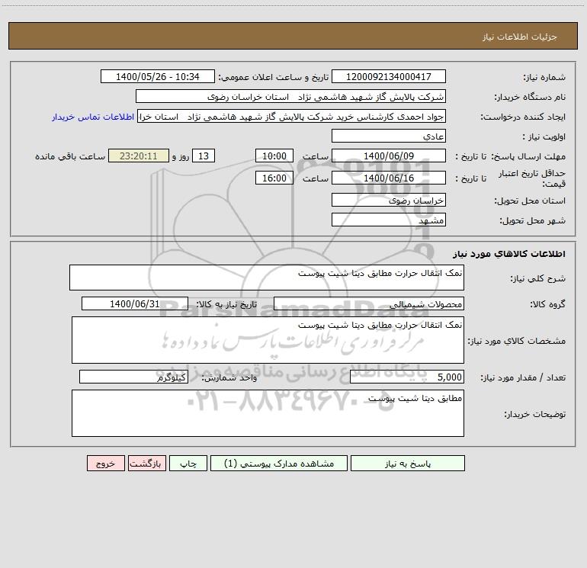Click the validity time field 16:00

274,178
